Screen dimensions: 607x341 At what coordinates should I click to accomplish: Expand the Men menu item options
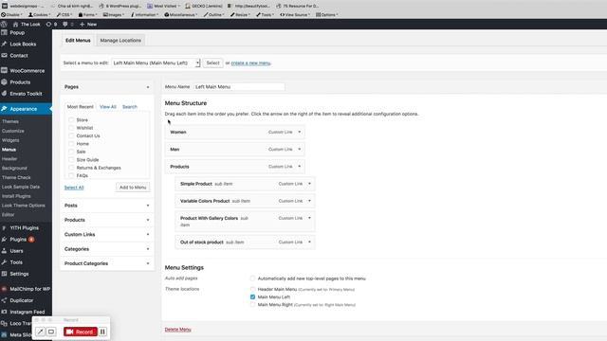click(300, 150)
